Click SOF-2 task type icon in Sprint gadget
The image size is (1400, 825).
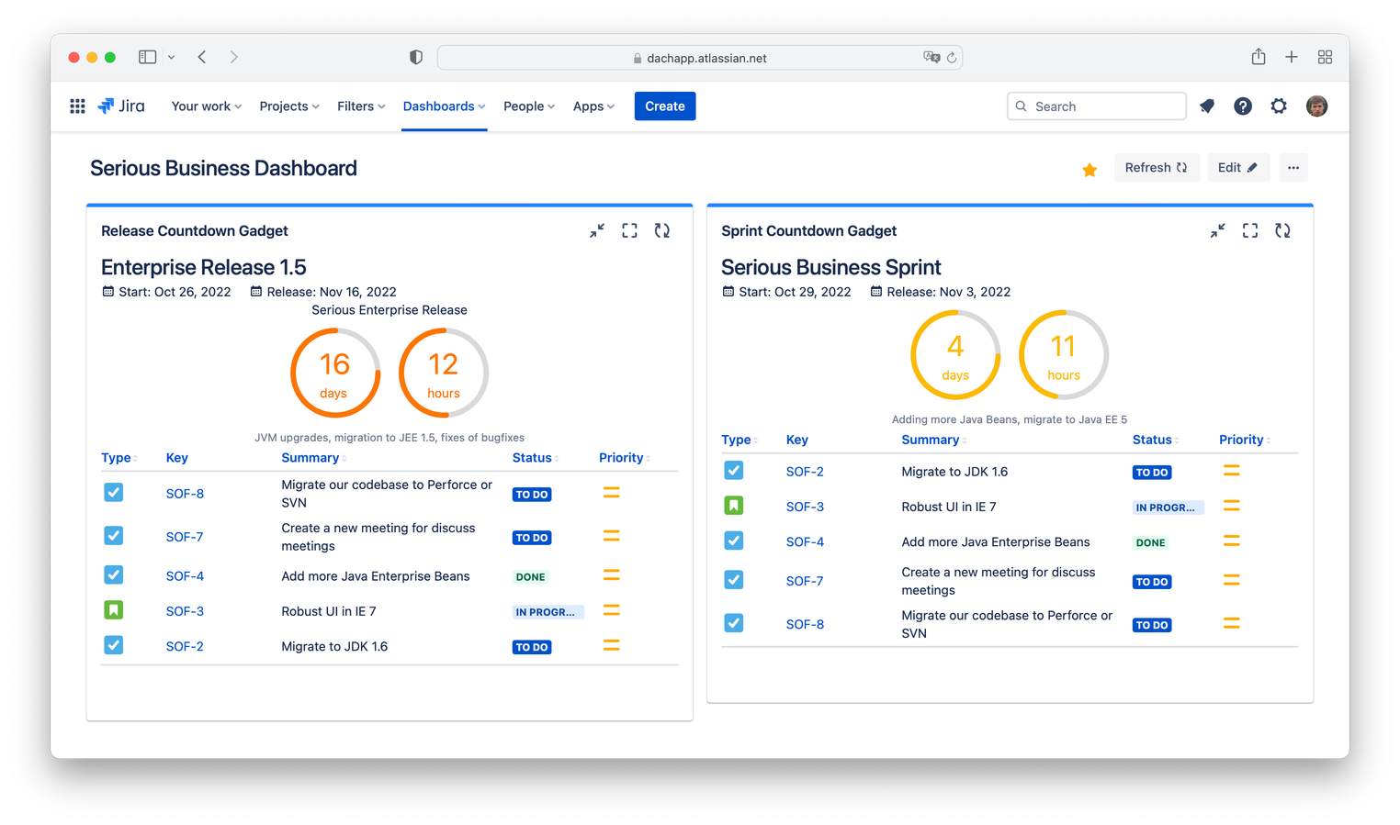[734, 471]
